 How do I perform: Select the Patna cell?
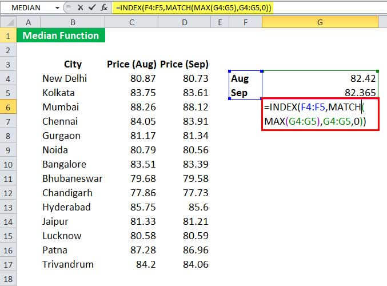pyautogui.click(x=73, y=251)
